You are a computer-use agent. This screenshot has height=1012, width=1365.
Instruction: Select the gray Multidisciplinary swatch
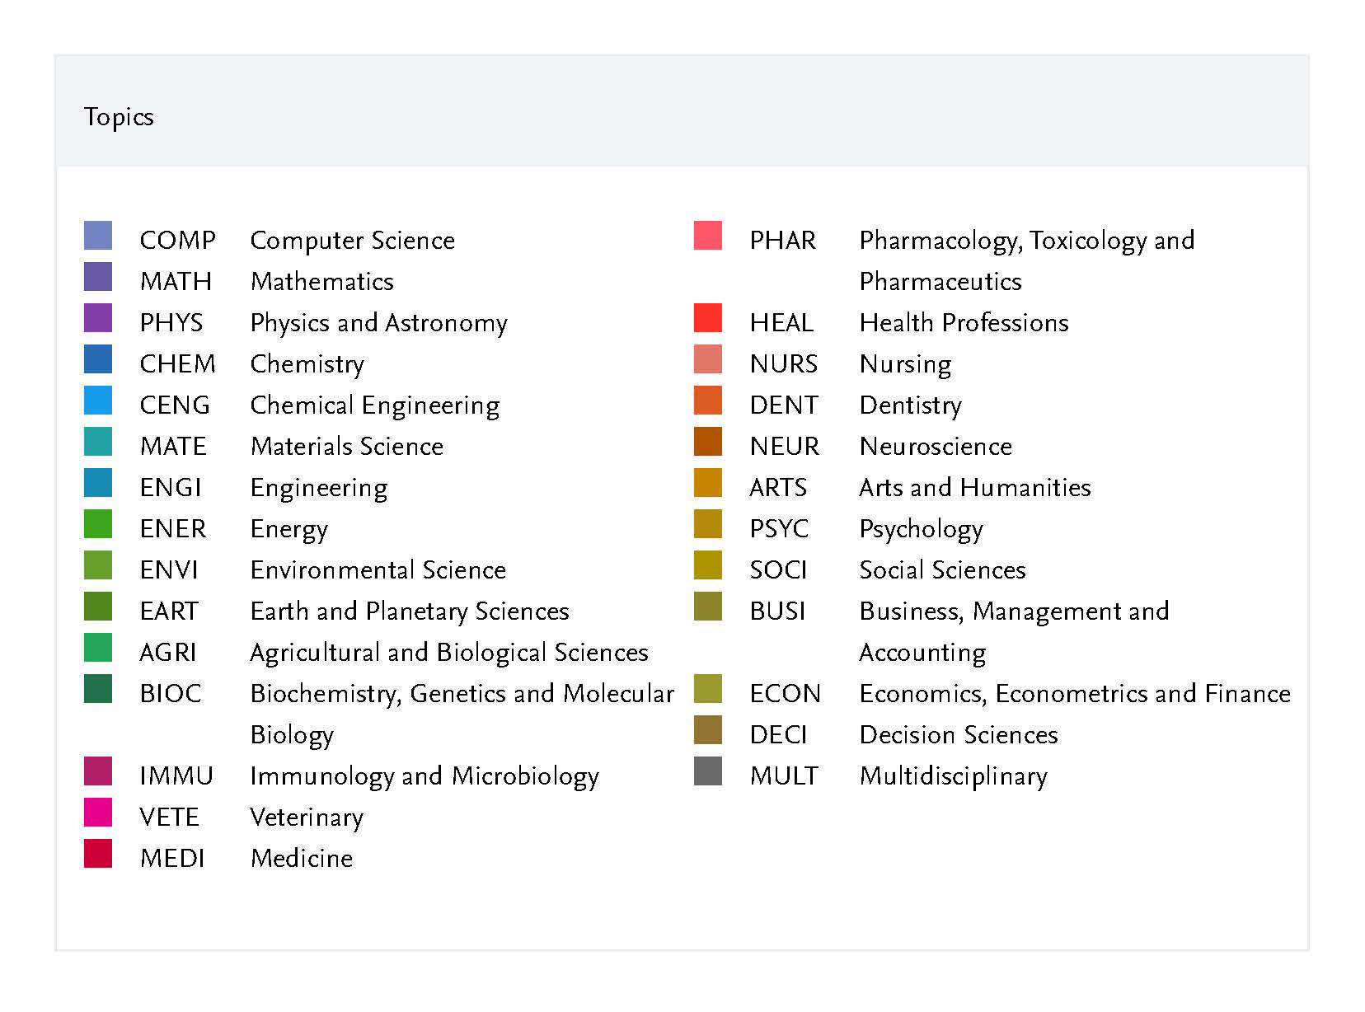tap(708, 771)
